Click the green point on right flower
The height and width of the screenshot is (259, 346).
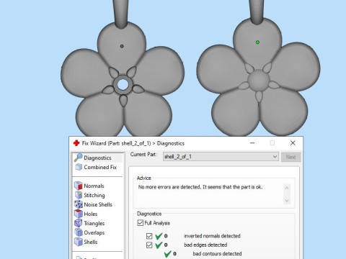(x=257, y=42)
